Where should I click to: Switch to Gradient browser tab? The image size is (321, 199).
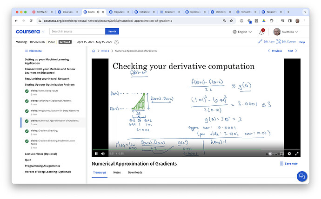pos(170,12)
